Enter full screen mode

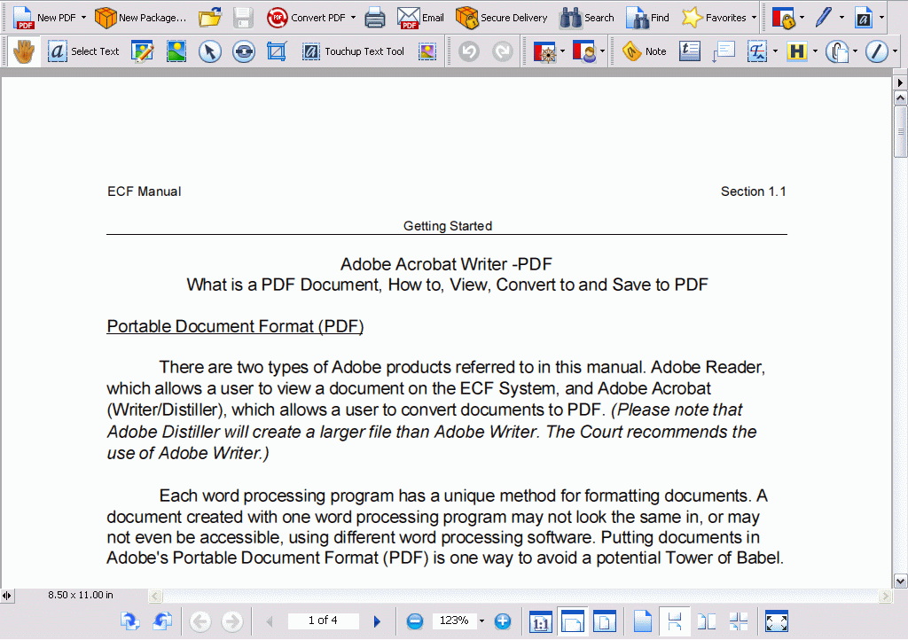(777, 621)
